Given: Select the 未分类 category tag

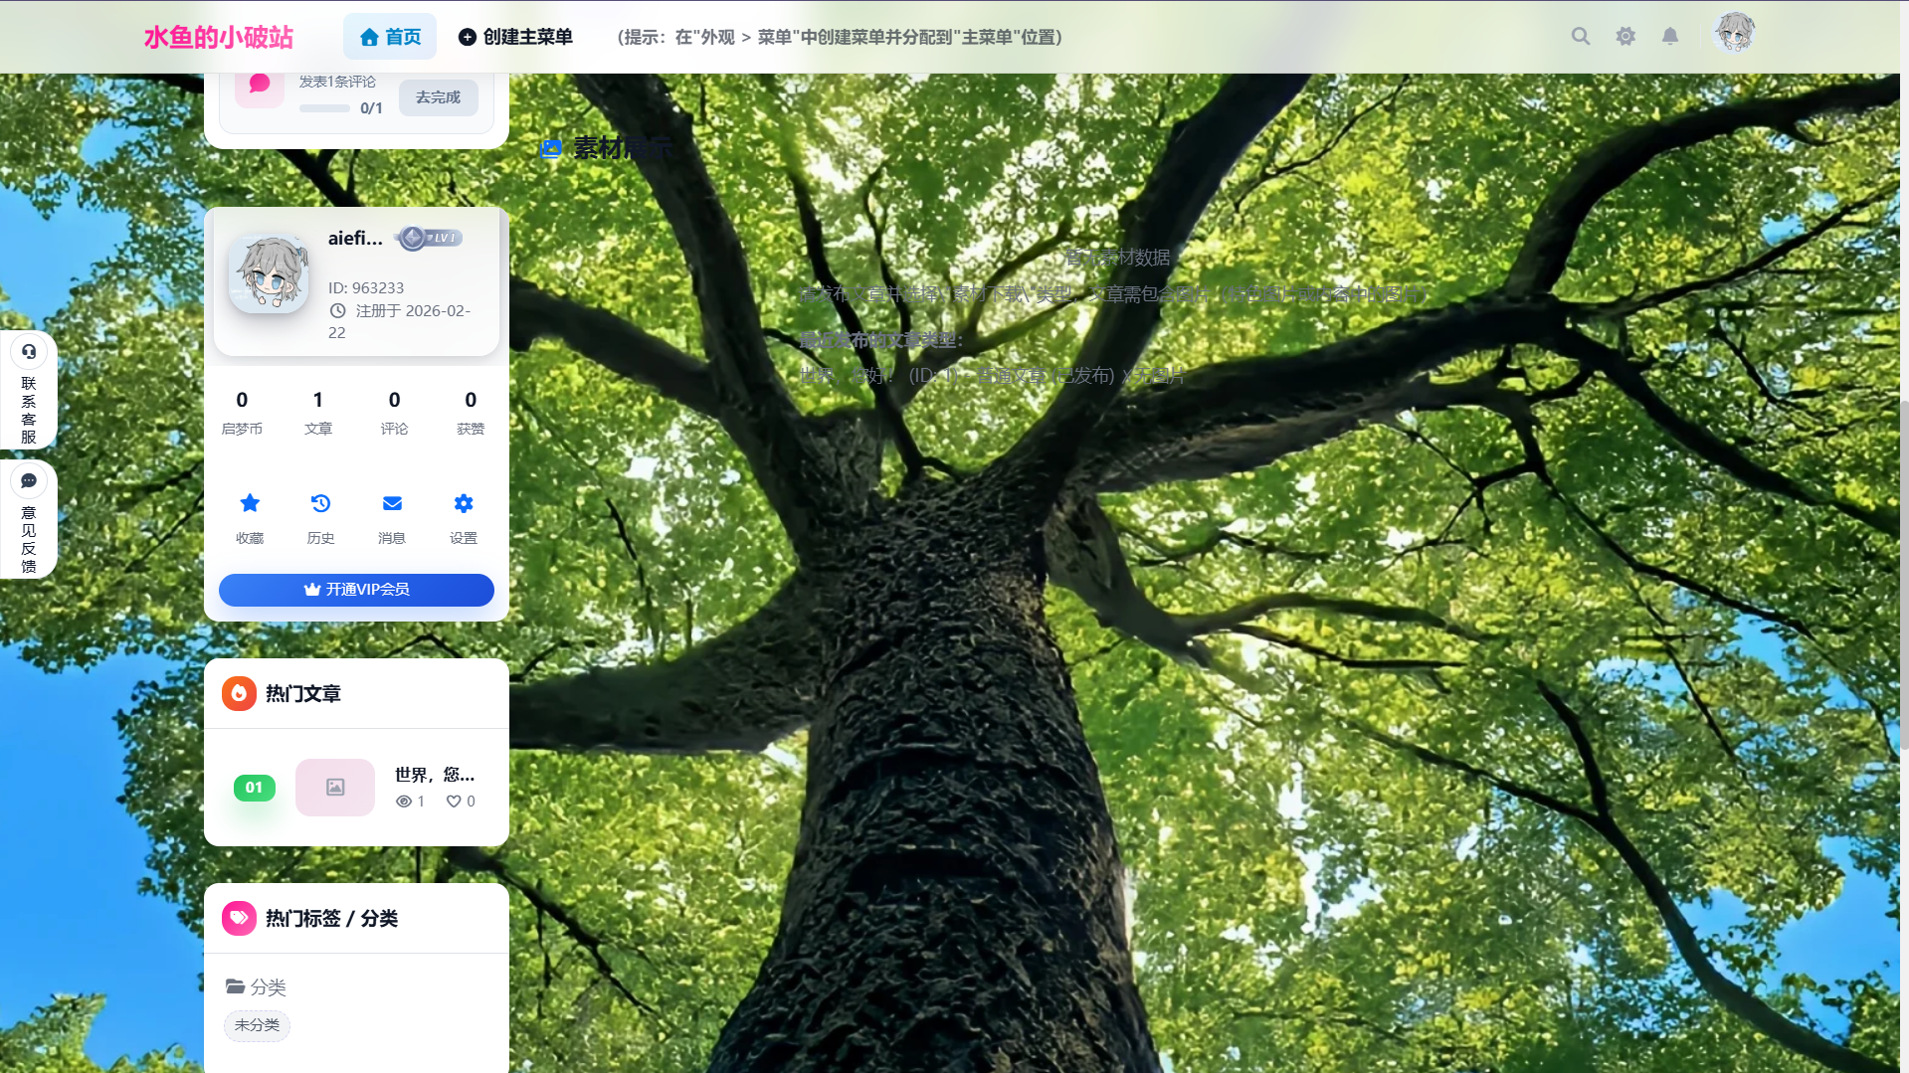Looking at the screenshot, I should click(257, 1025).
